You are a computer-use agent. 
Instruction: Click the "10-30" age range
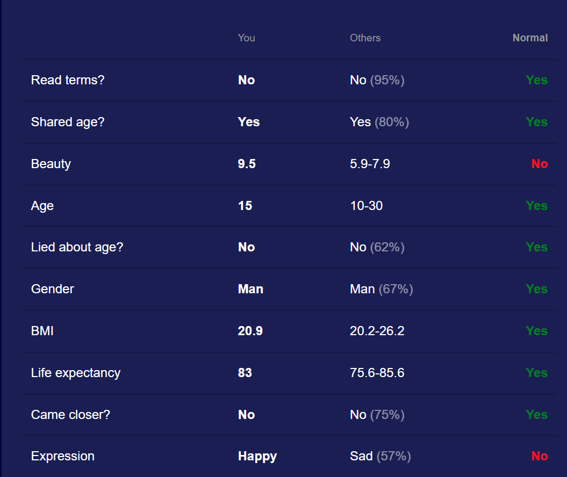click(366, 206)
